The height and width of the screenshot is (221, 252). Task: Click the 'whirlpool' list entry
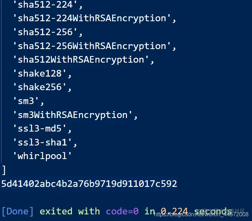tap(42, 156)
